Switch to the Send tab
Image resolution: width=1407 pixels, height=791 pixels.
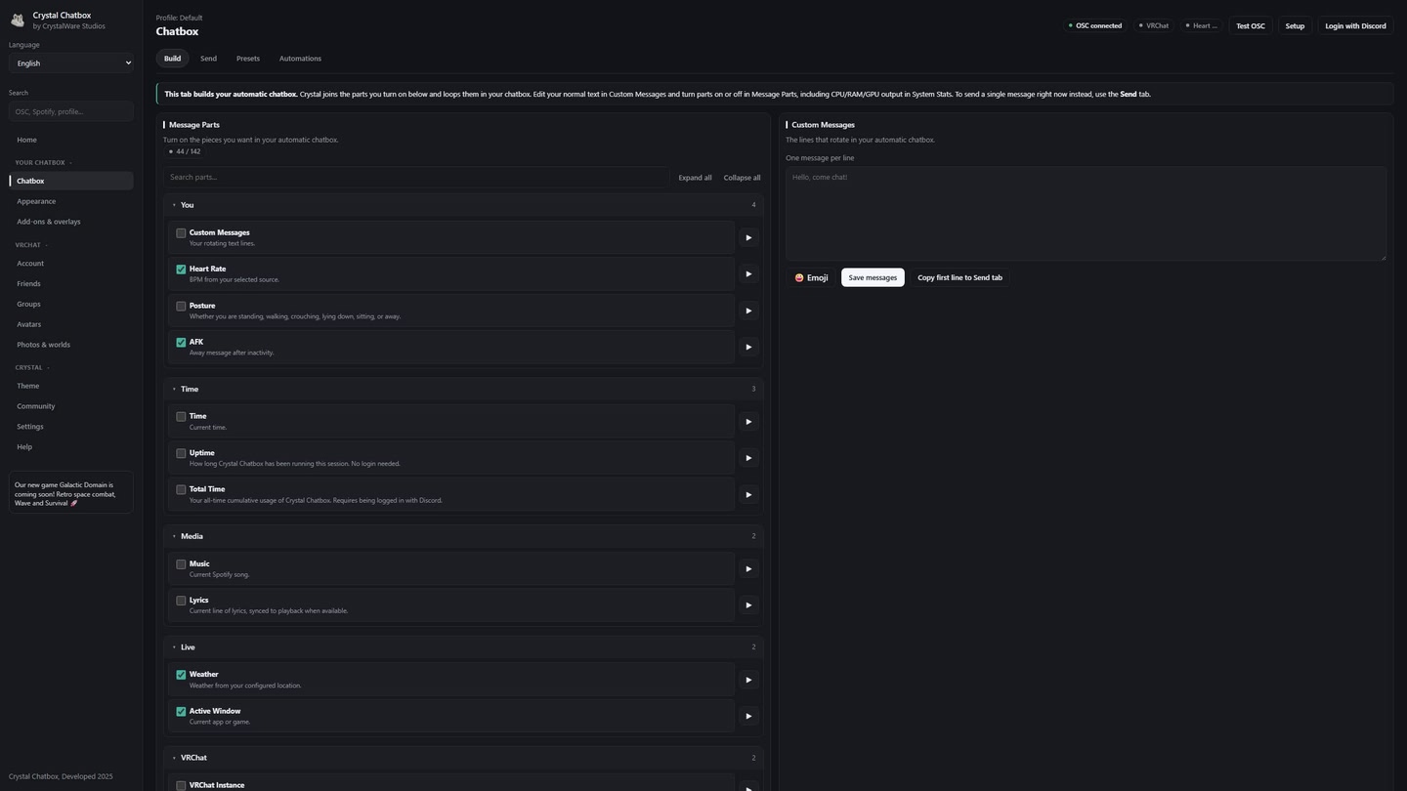(208, 59)
